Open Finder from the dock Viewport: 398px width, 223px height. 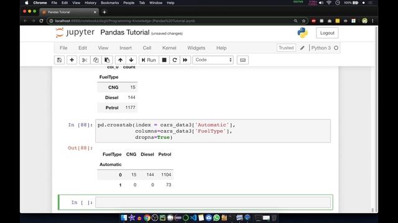tap(124, 217)
